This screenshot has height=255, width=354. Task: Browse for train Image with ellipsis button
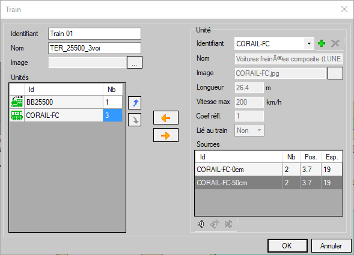coord(135,63)
